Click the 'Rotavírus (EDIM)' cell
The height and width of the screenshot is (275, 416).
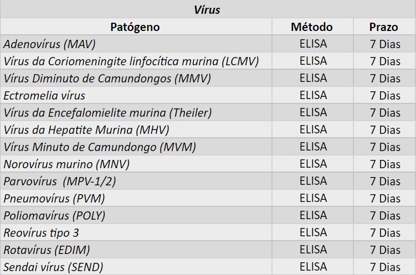click(x=47, y=250)
